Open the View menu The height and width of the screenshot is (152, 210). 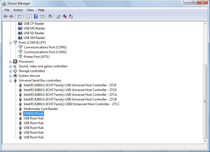[x=30, y=10]
